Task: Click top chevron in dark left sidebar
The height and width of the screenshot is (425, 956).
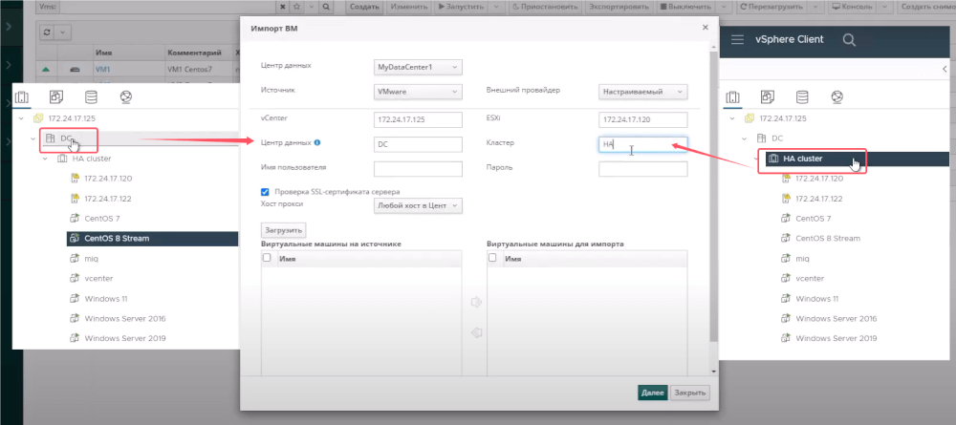Action: click(8, 26)
